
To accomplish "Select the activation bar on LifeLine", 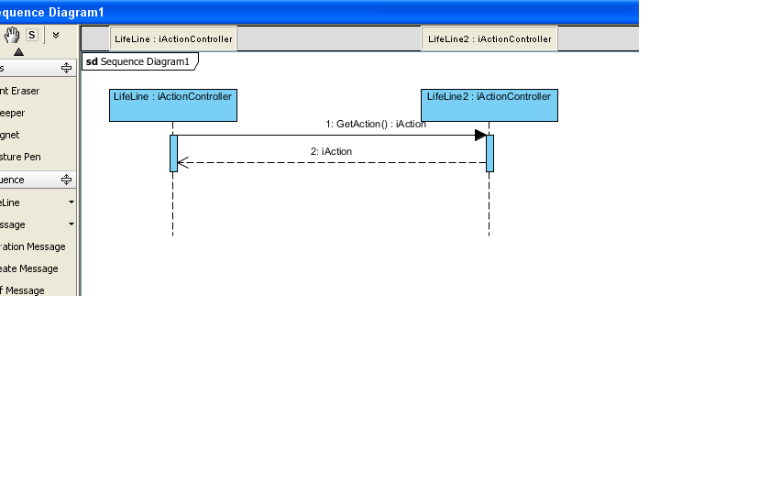I will [173, 153].
